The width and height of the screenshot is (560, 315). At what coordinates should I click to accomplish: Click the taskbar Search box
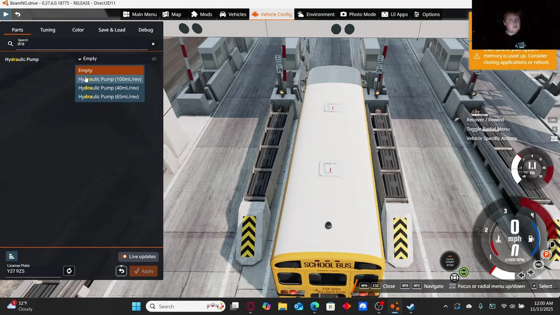[186, 306]
